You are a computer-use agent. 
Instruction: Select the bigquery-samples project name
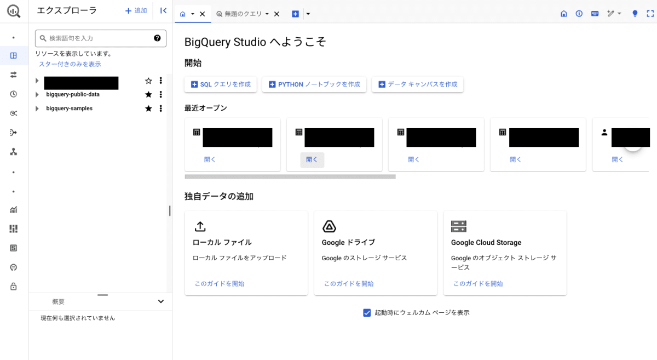[x=70, y=108]
